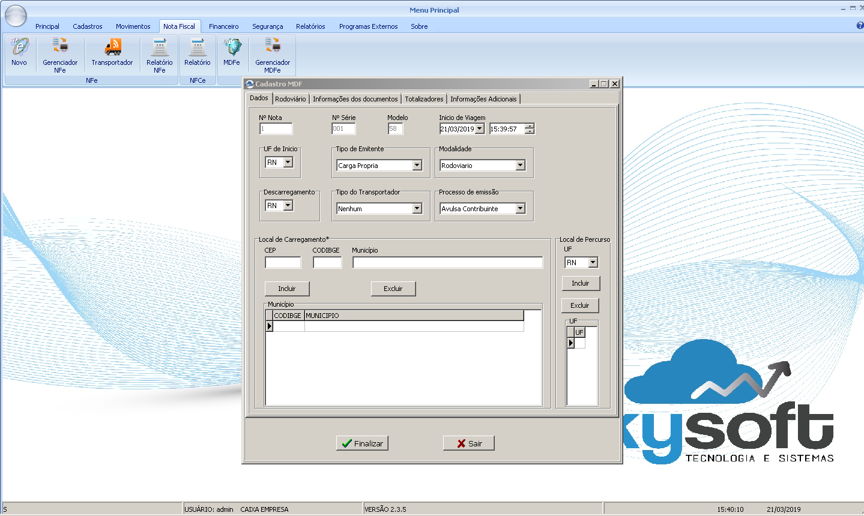Open the Sobre ribbon tab

coord(419,26)
